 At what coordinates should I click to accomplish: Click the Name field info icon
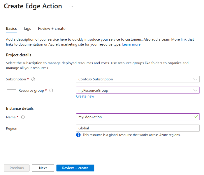pos(23,117)
